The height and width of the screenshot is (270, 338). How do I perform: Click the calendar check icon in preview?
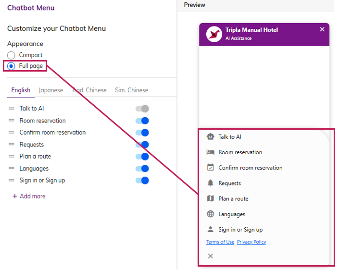(210, 168)
